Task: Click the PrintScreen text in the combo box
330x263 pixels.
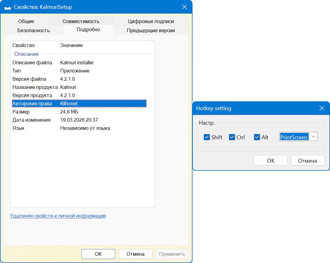Action: click(x=294, y=137)
